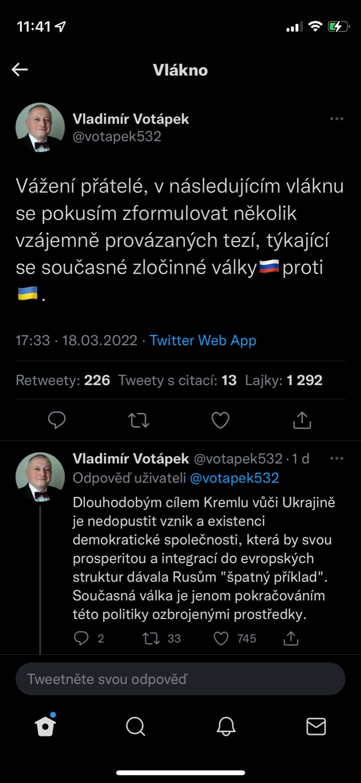Open Messages with the envelope icon
This screenshot has width=361, height=783.
coord(316,726)
